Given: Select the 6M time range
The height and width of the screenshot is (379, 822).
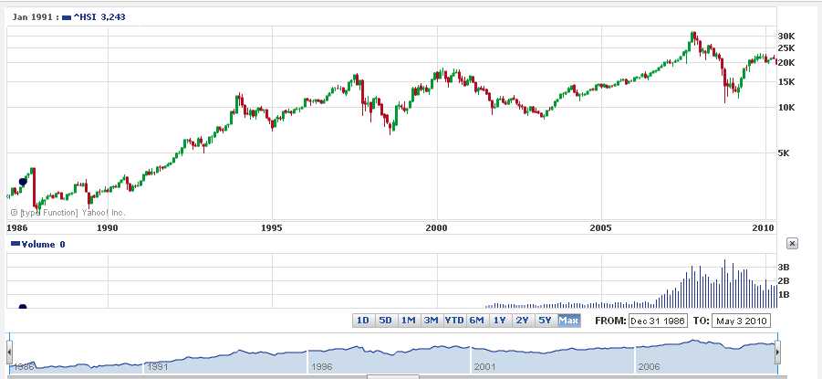Looking at the screenshot, I should coord(476,321).
